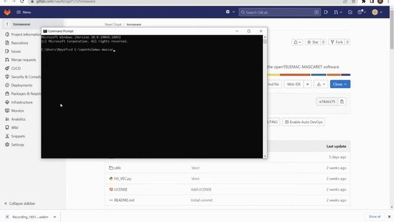Star the tomawave project
This screenshot has width=394, height=222.
[x=313, y=42]
